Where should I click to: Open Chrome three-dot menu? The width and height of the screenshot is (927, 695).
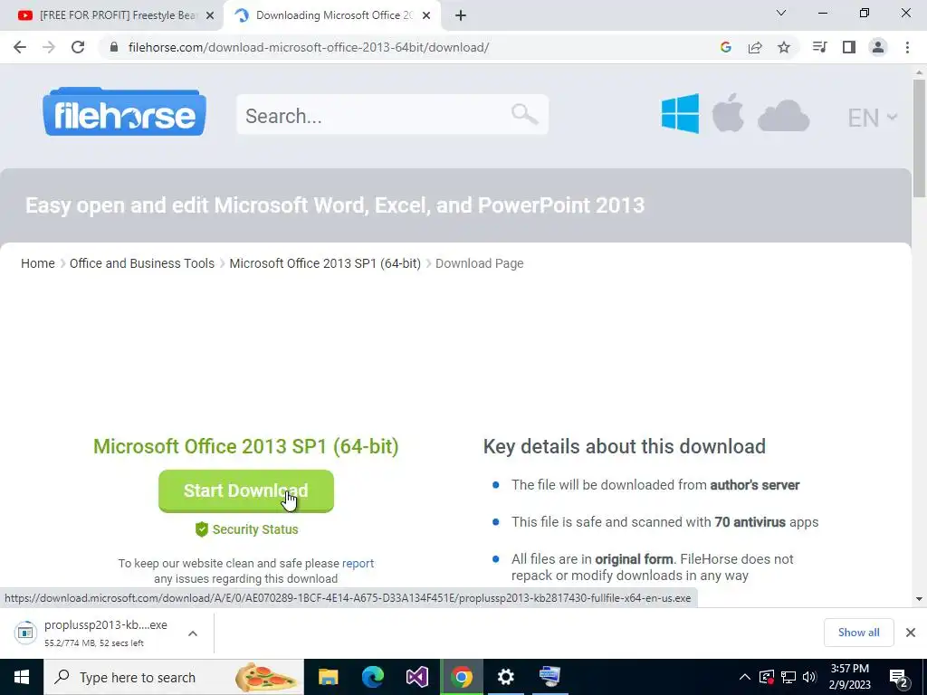(907, 47)
